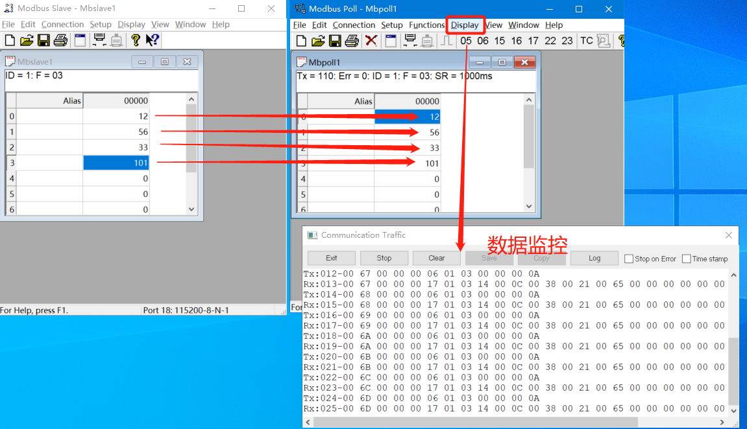Open the Help menu in Modbus Poll
The width and height of the screenshot is (747, 429).
click(554, 25)
